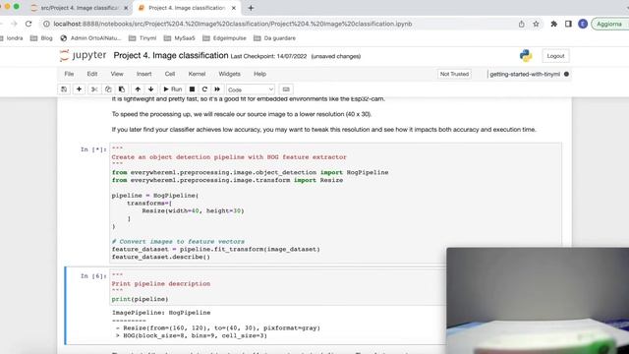Open the browser profile avatar
Image resolution: width=629 pixels, height=354 pixels.
tap(583, 24)
